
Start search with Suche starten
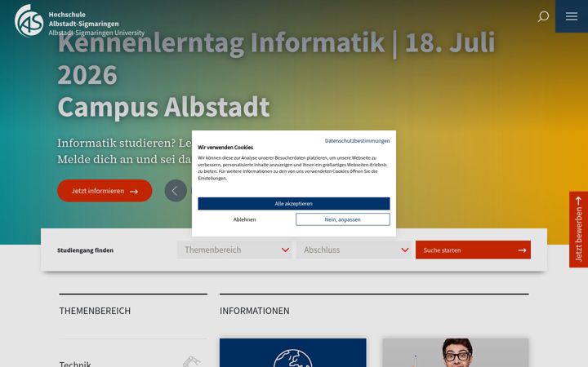coord(473,250)
